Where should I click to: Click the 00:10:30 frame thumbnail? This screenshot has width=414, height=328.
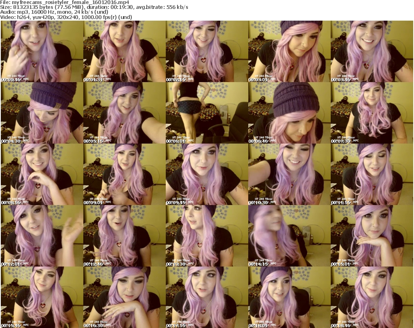coord(289,174)
